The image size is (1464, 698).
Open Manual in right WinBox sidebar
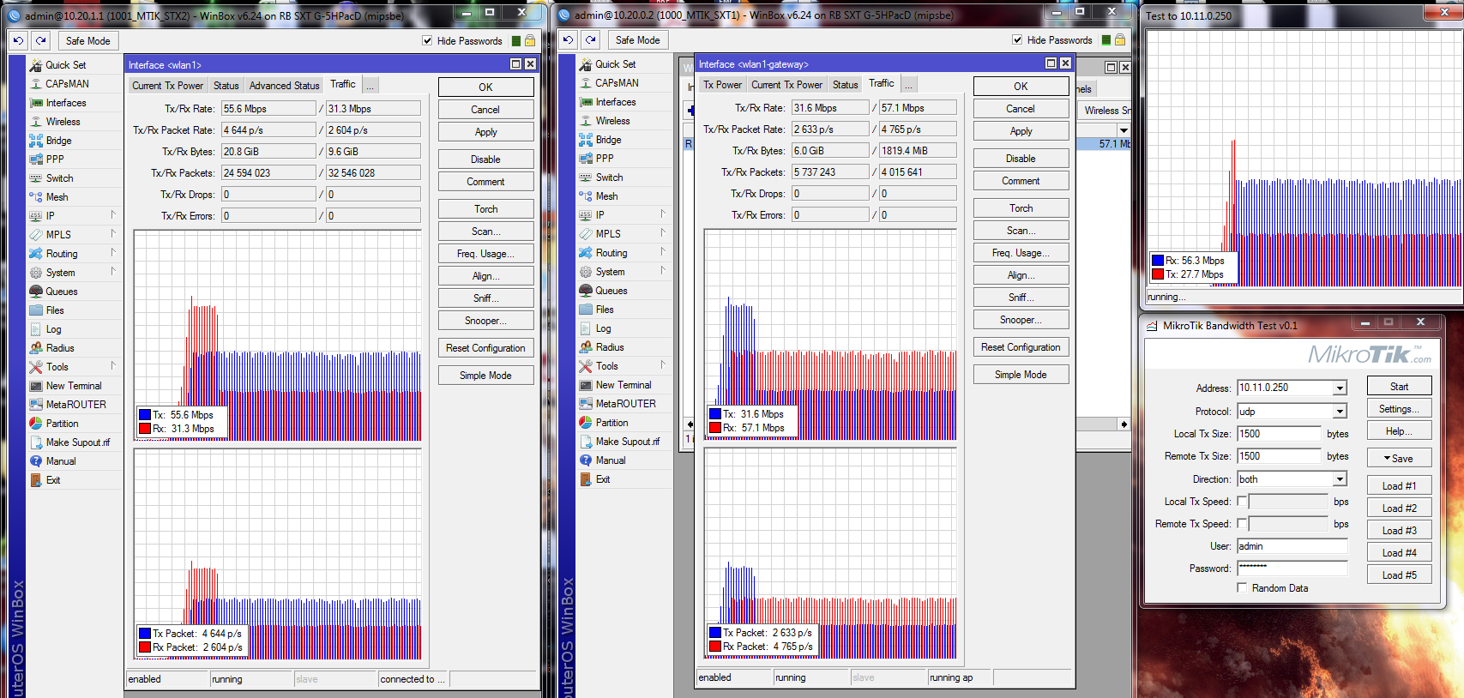[611, 460]
